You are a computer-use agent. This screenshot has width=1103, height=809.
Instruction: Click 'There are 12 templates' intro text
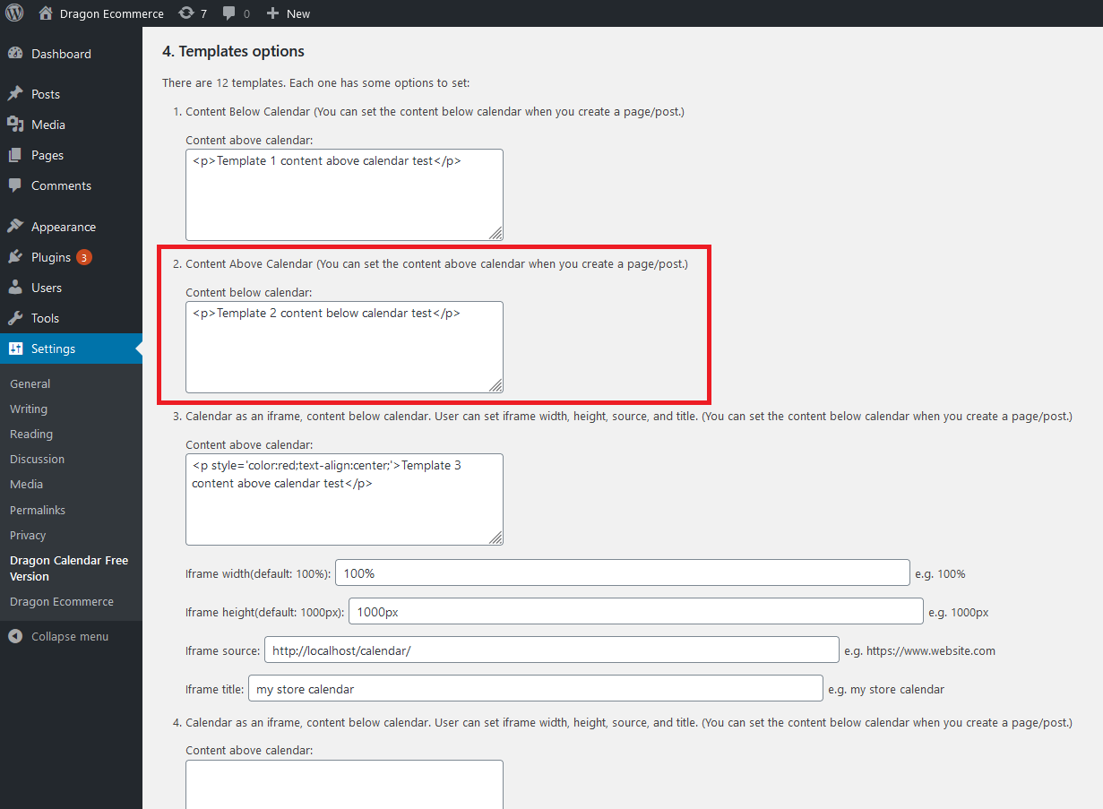point(315,82)
